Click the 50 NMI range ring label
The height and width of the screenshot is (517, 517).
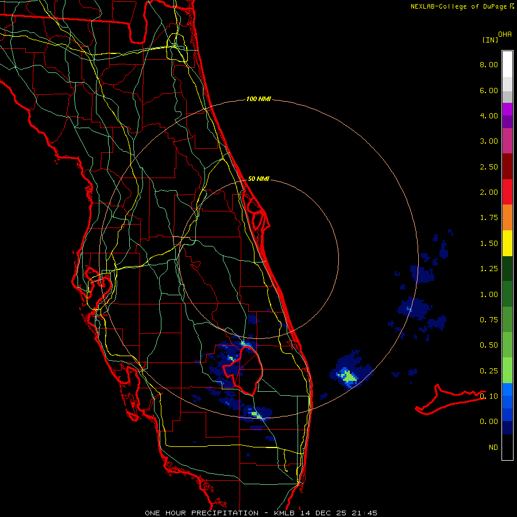pos(258,179)
